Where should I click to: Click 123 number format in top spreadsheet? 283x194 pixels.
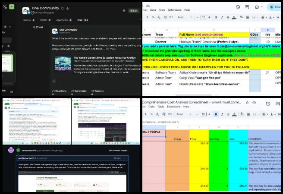[171, 17]
